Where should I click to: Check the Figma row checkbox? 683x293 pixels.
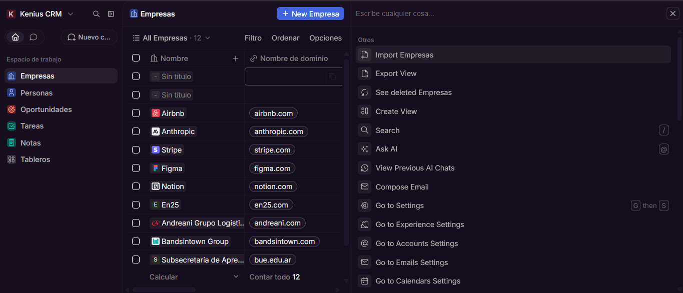(136, 168)
